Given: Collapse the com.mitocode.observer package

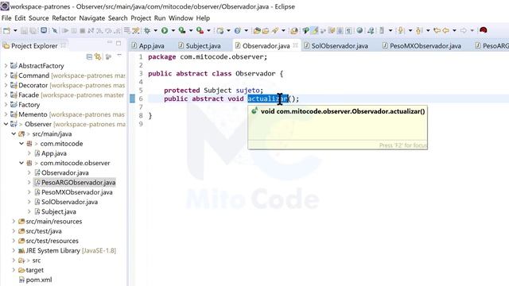Looking at the screenshot, I should point(21,163).
